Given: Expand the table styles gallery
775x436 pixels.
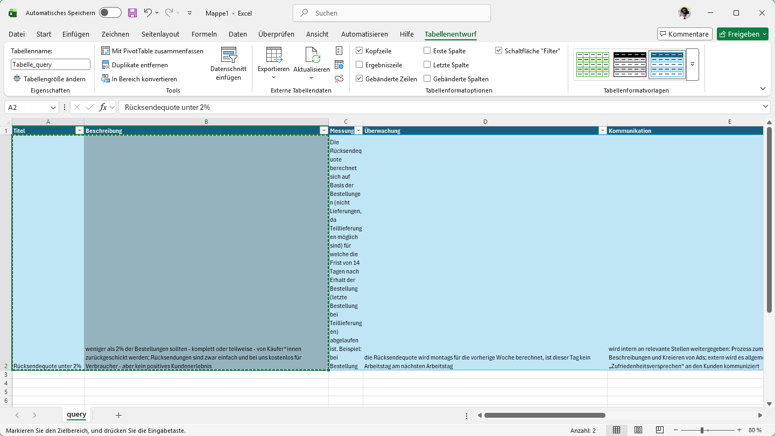Looking at the screenshot, I should (x=693, y=65).
